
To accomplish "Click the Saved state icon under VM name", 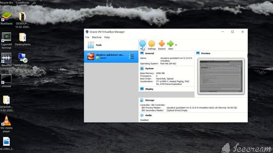I will tap(98, 58).
